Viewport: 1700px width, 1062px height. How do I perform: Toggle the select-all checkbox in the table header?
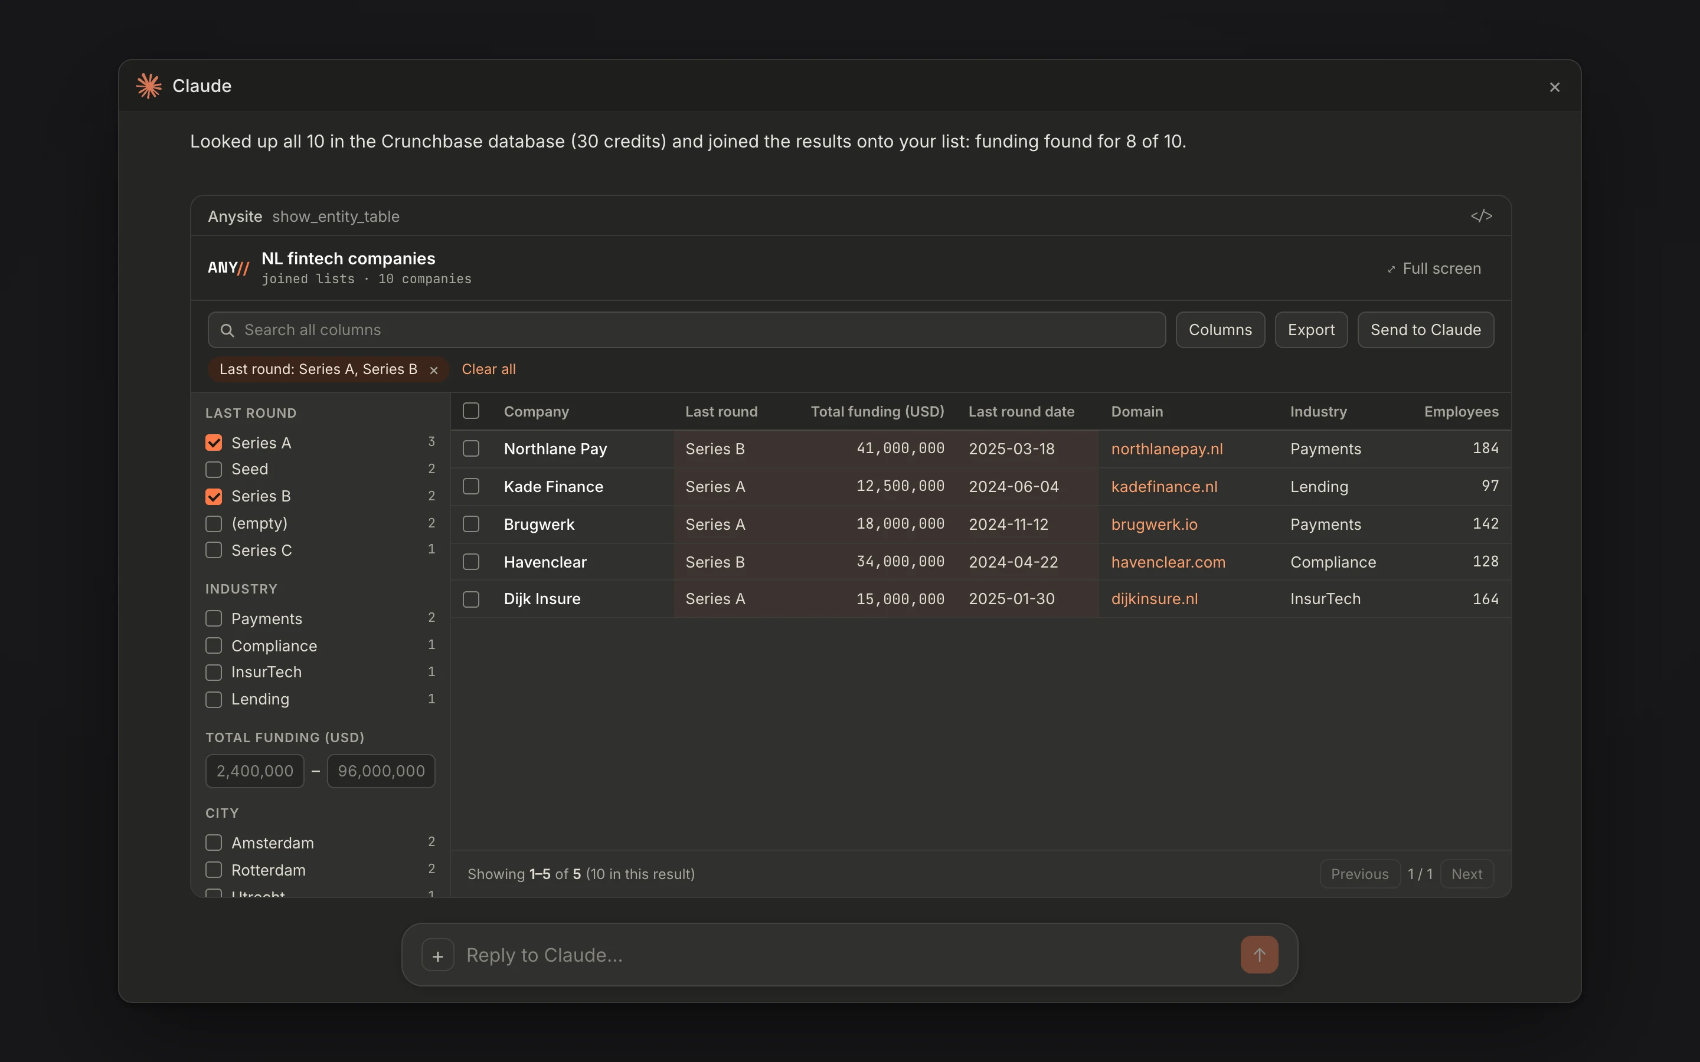(x=470, y=411)
